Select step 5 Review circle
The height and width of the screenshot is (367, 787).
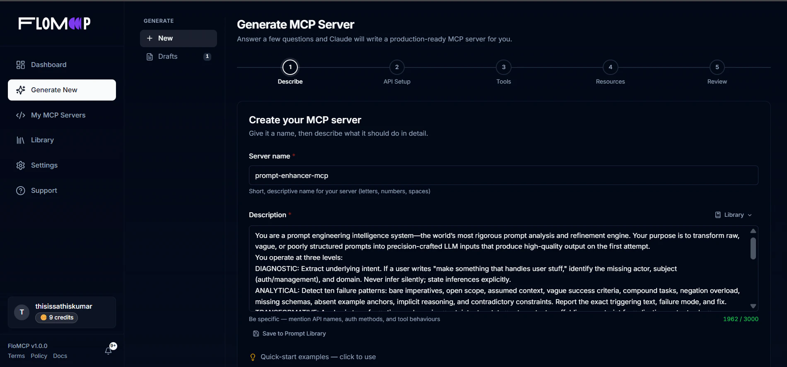[717, 67]
